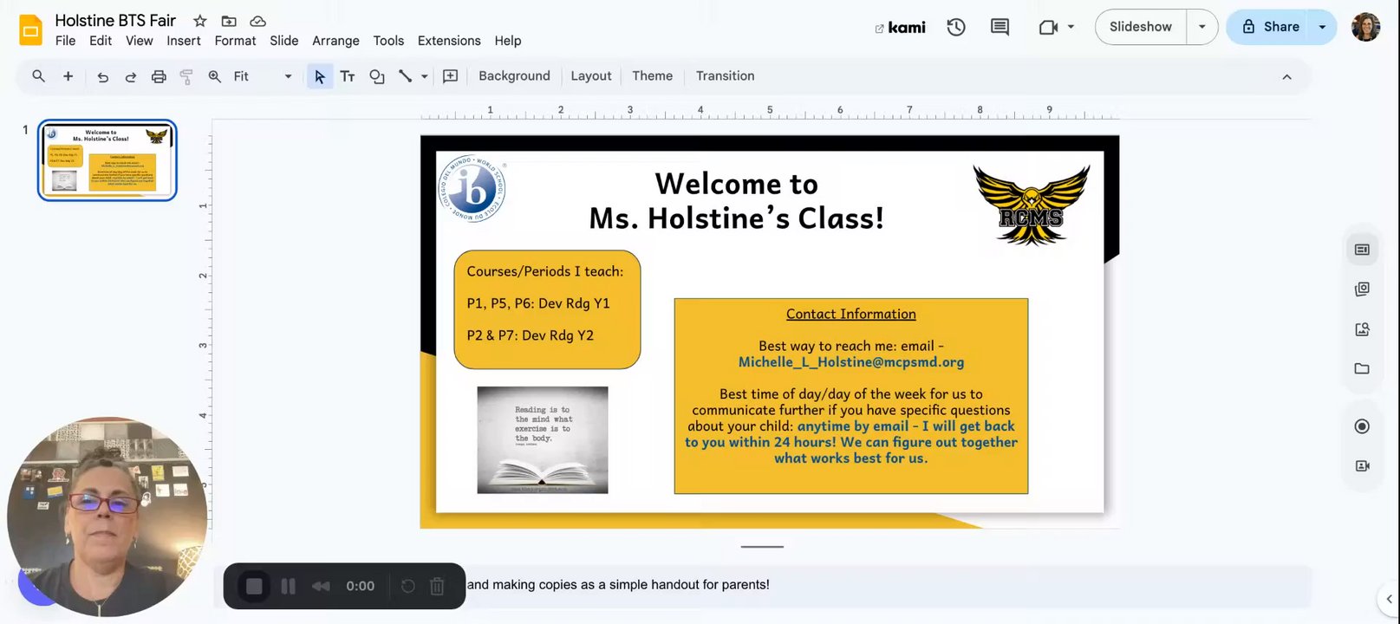Pause the screen recording
The height and width of the screenshot is (624, 1400).
(289, 587)
